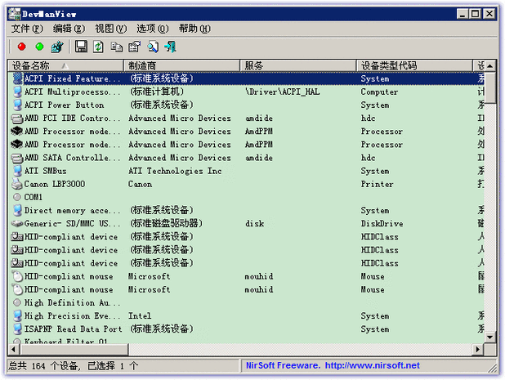Click the NirSoft Freeware status text
Screen dimensions: 505x380
tap(283, 365)
